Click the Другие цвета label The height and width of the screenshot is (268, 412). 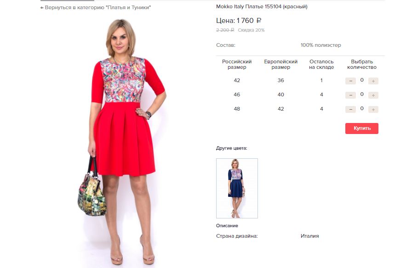[x=231, y=148]
